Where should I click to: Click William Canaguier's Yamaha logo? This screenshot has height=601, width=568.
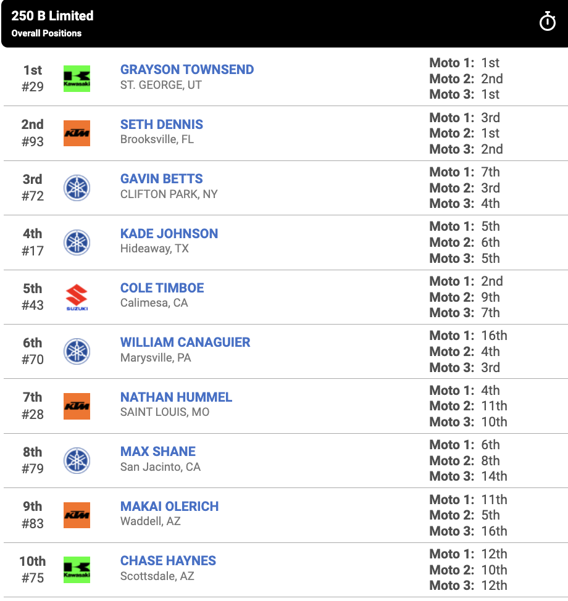click(x=77, y=351)
